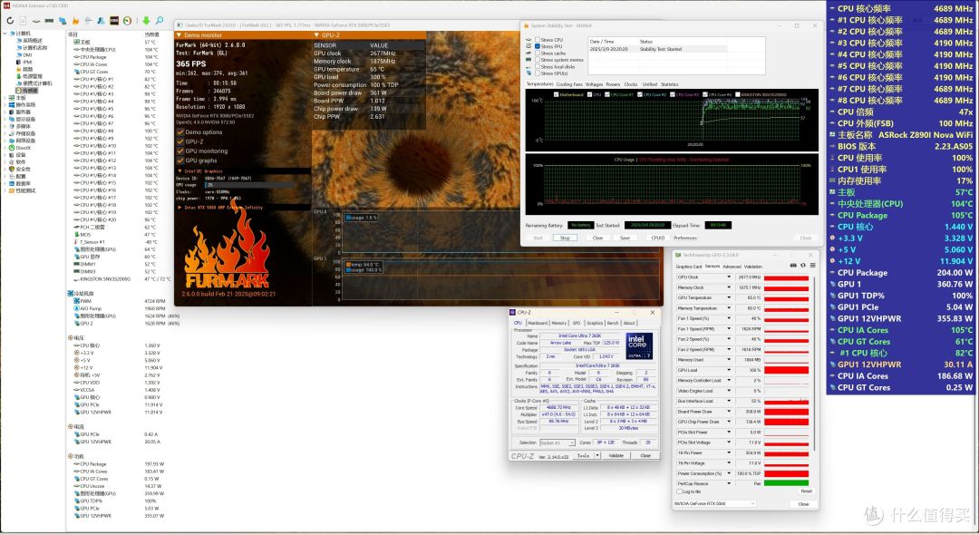Click AIDA64 Extreme title bar icon
This screenshot has width=979, height=535.
(x=7, y=5)
